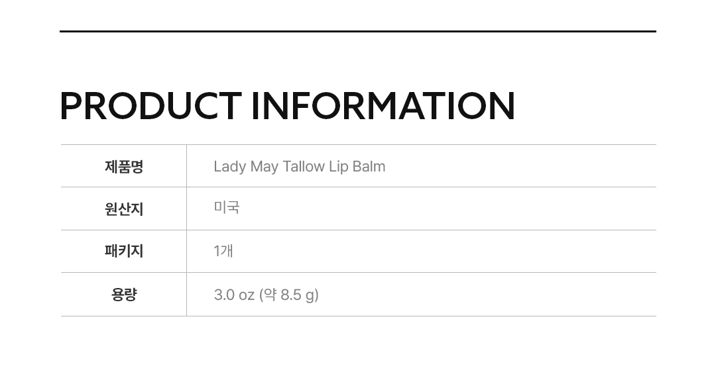This screenshot has height=380, width=716.
Task: Click the 패키지 row label
Action: [x=124, y=252]
